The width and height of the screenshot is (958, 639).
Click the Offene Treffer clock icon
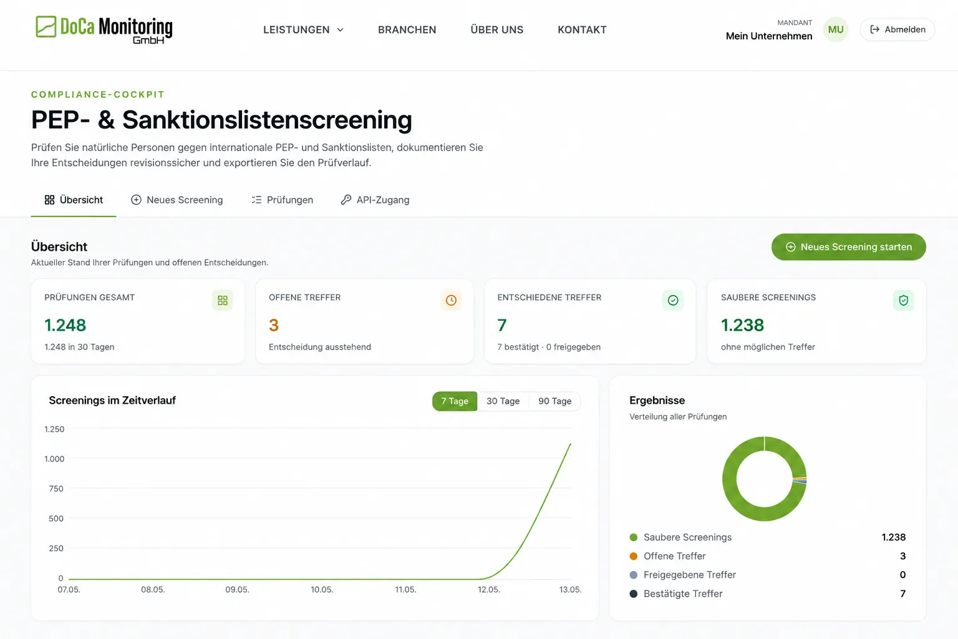pyautogui.click(x=451, y=301)
